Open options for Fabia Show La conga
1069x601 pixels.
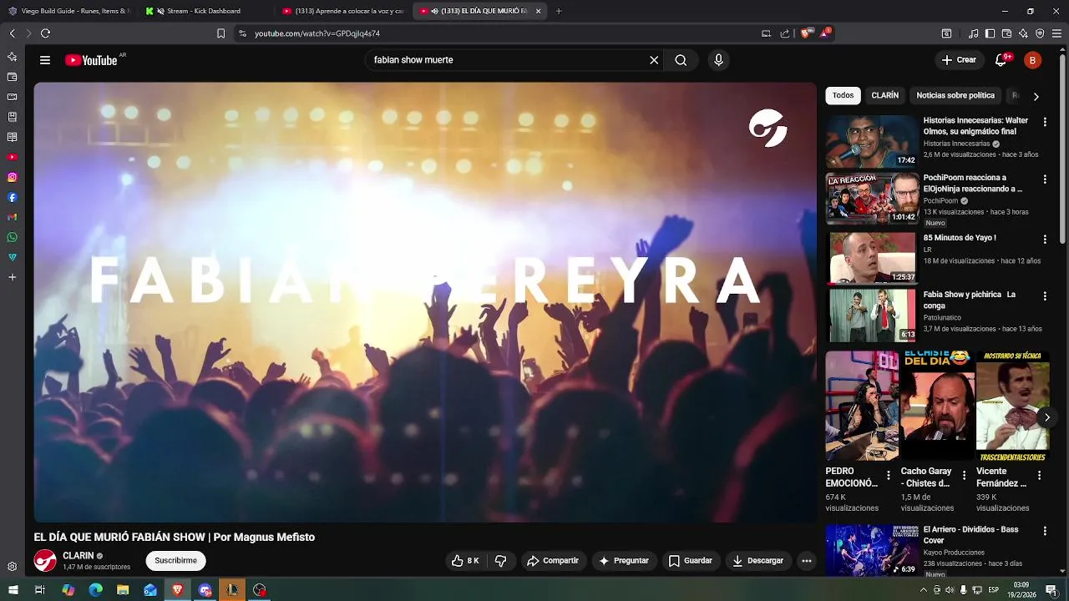click(1045, 296)
